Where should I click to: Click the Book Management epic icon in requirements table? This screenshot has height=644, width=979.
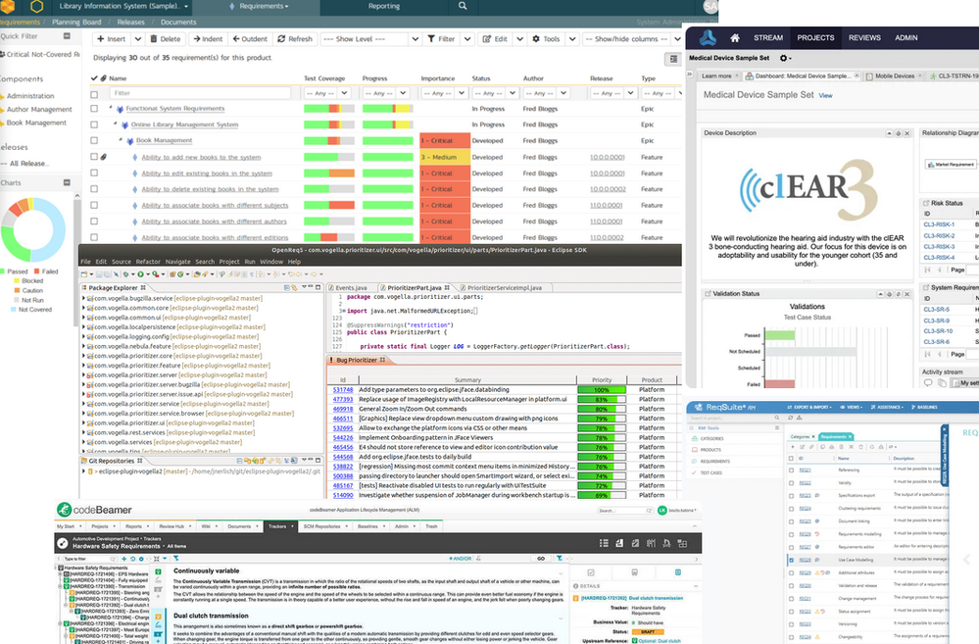click(130, 140)
